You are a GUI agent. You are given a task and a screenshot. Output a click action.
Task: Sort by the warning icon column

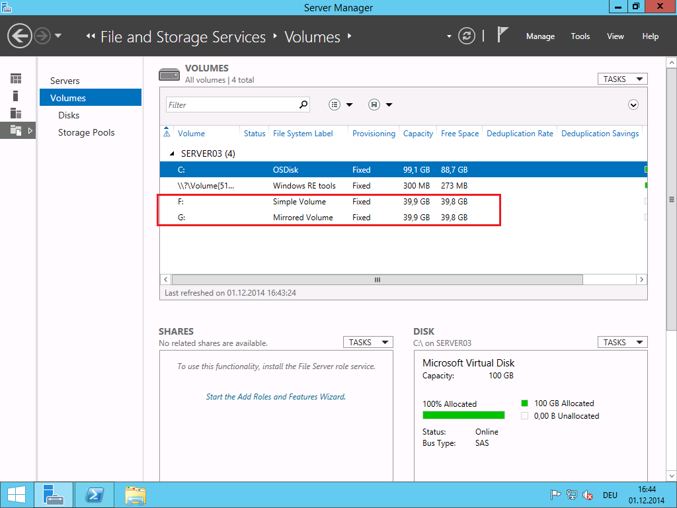(167, 133)
